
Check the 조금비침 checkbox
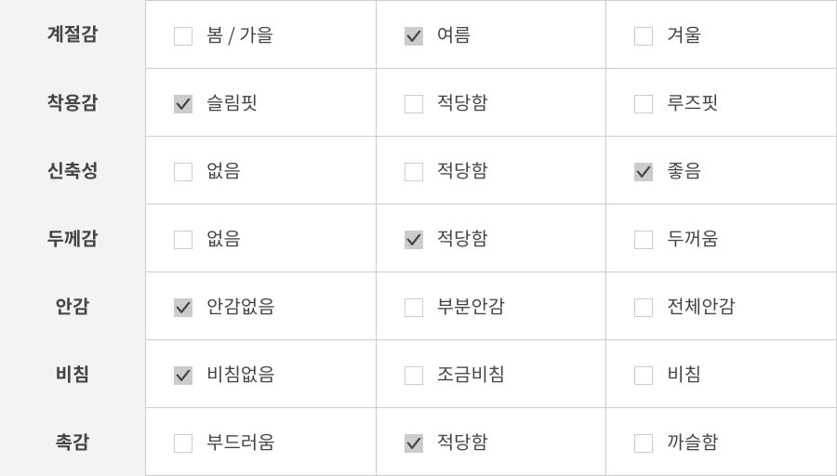click(414, 376)
